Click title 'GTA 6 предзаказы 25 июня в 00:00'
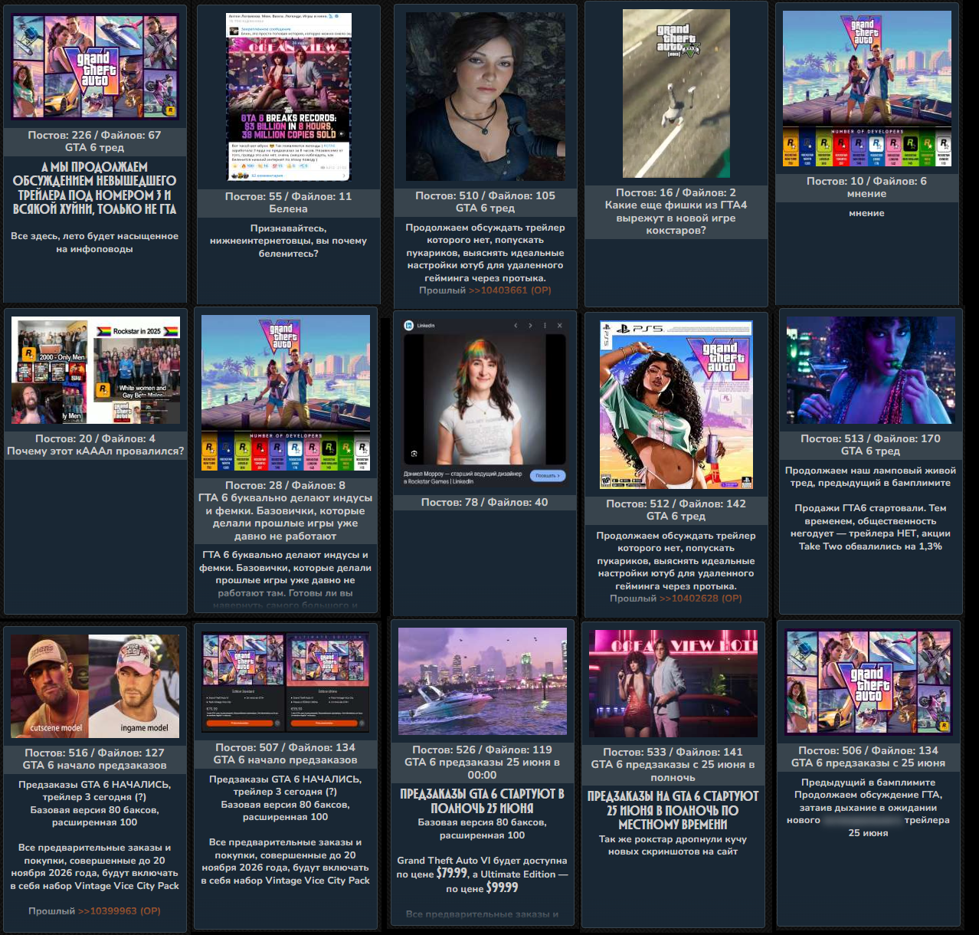 (x=483, y=769)
